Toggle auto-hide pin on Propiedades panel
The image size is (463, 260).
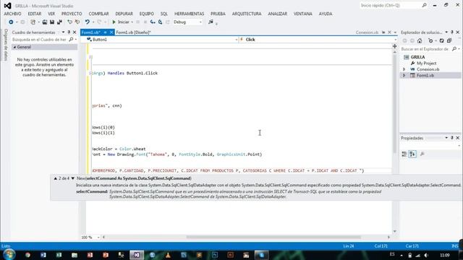452,138
